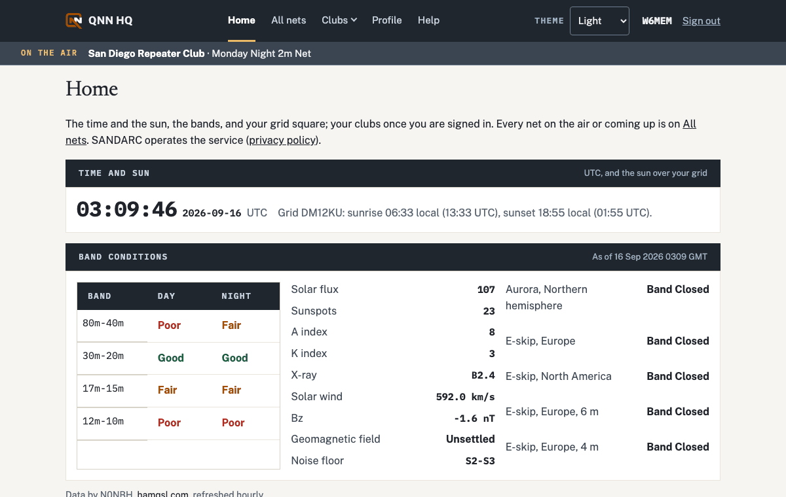Click the Geomagnetic field Unsettled value
The image size is (786, 497).
pyautogui.click(x=470, y=439)
